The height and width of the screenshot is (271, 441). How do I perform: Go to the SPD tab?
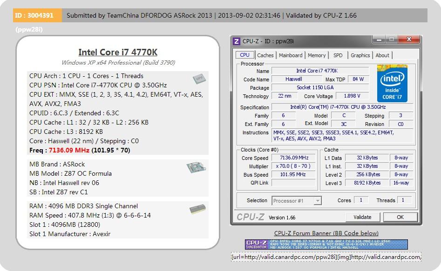[x=338, y=55]
